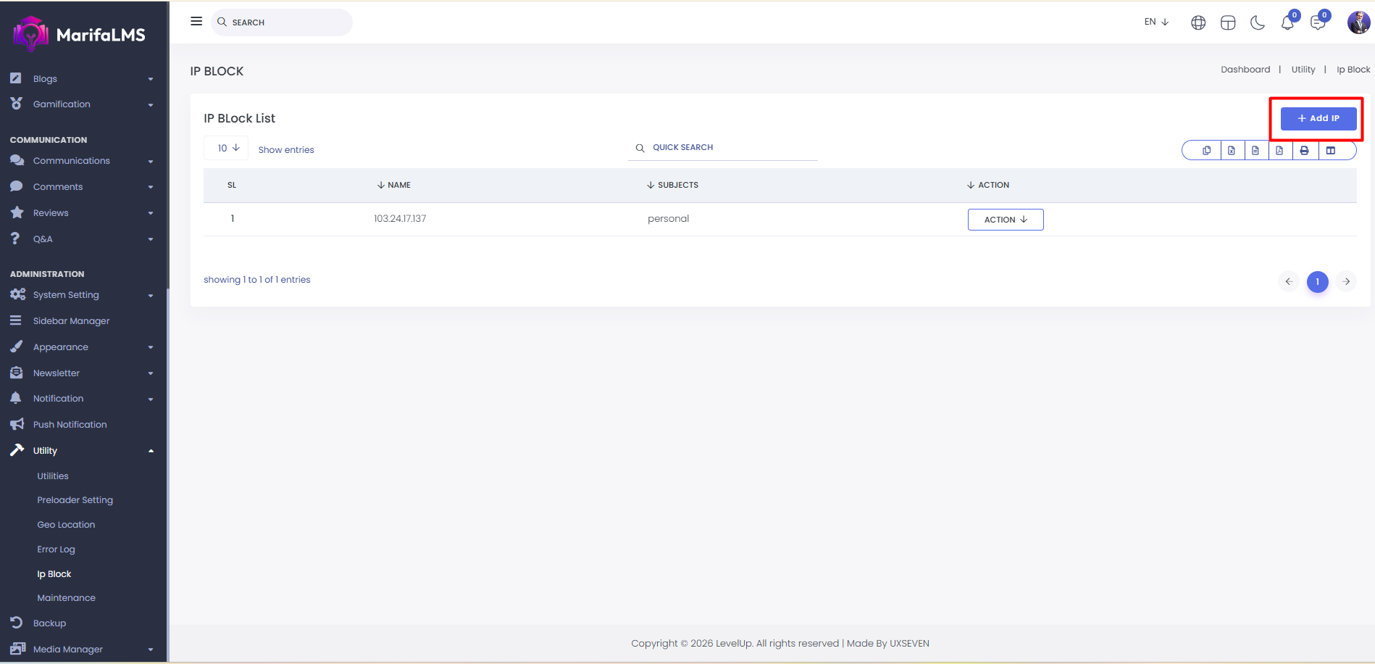
Task: Open the chat messages icon in header
Action: pyautogui.click(x=1318, y=23)
